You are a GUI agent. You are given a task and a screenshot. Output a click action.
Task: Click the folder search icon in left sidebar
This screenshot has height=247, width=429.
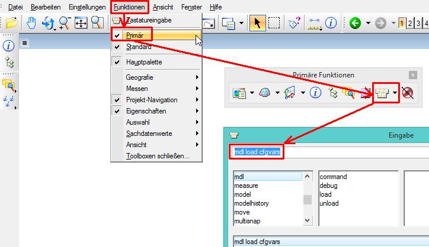point(8,85)
